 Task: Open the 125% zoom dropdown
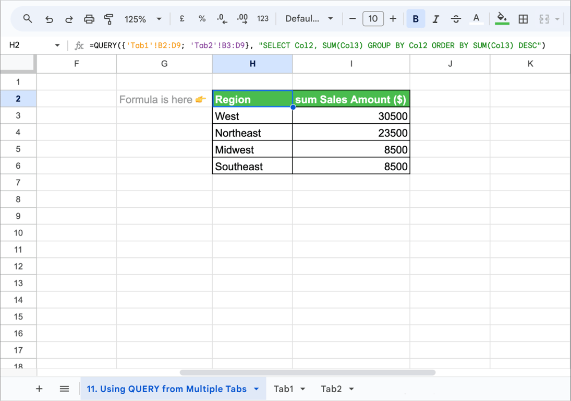(143, 19)
